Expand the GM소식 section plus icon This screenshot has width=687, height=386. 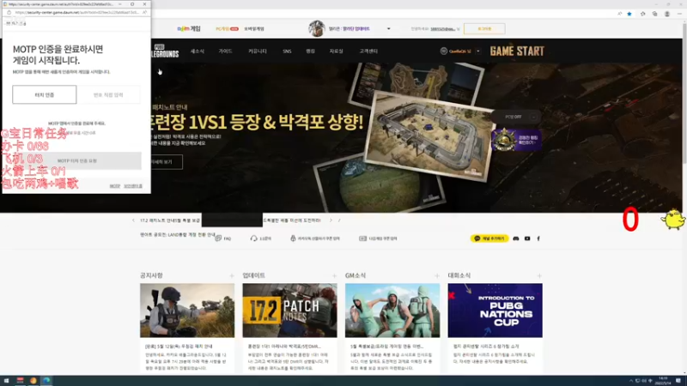pos(436,275)
